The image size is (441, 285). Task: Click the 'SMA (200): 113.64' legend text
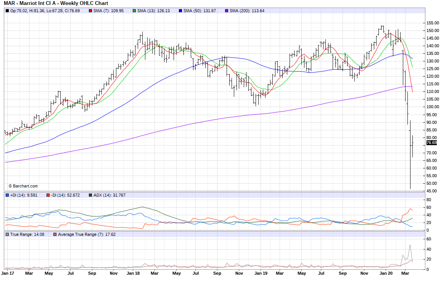pyautogui.click(x=247, y=11)
